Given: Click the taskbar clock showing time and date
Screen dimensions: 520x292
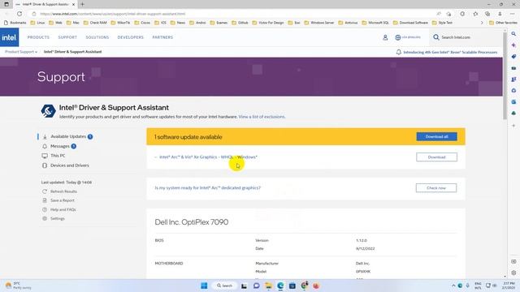Looking at the screenshot, I should click(509, 286).
